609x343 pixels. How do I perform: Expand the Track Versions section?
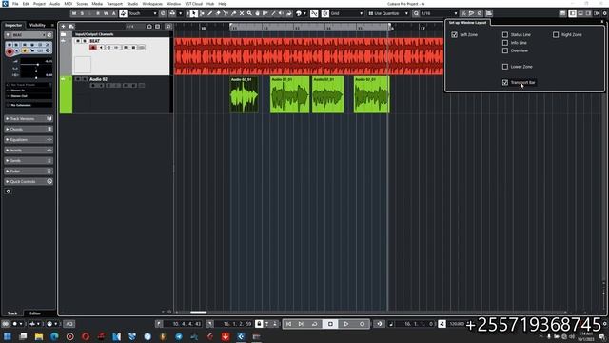tap(29, 118)
